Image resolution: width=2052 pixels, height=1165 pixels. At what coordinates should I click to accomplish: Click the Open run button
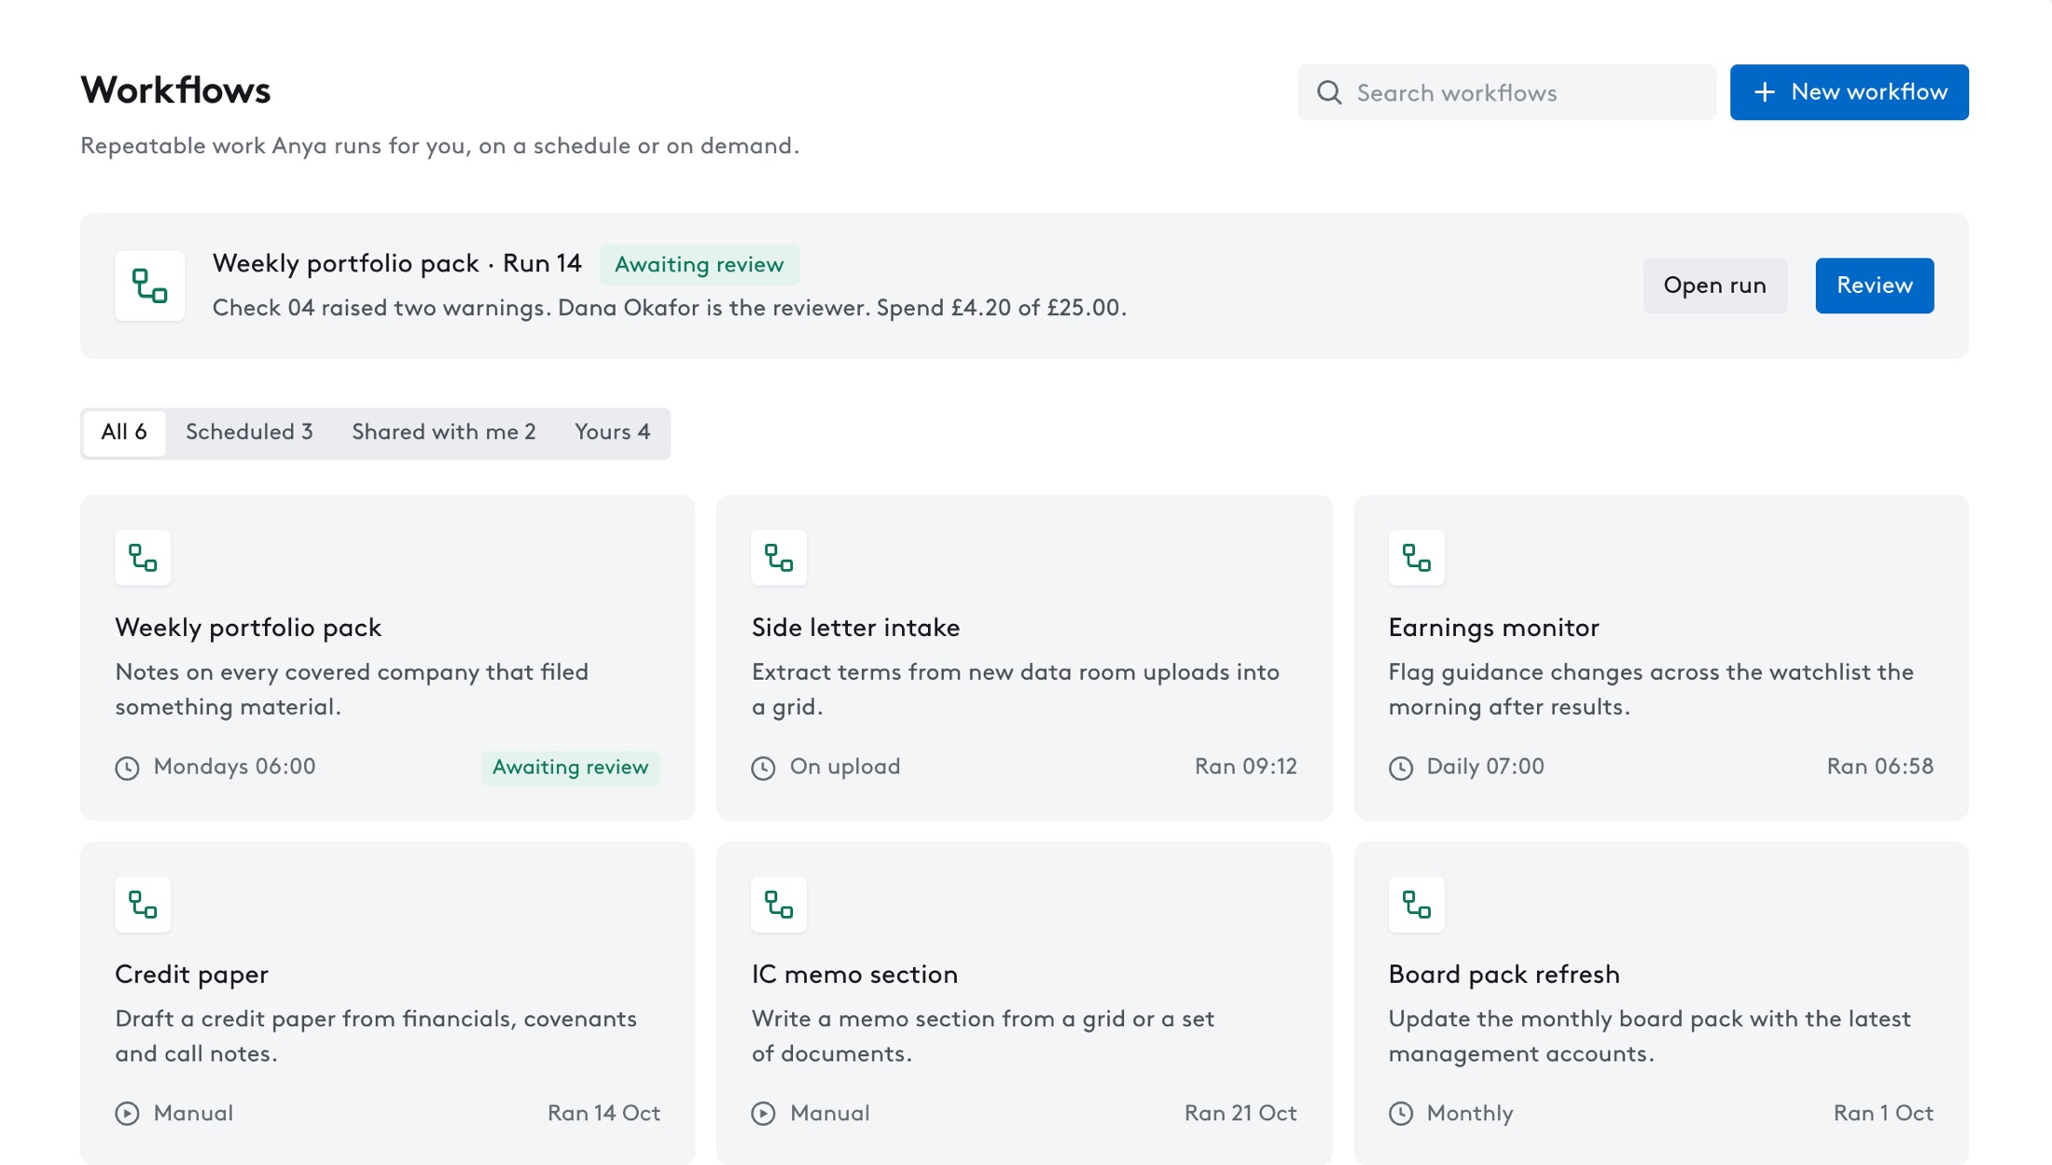(x=1714, y=285)
